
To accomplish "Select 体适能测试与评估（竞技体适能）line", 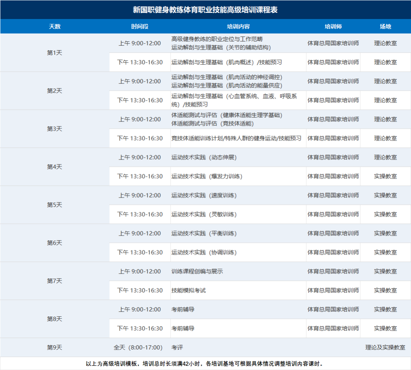I will coord(213,123).
